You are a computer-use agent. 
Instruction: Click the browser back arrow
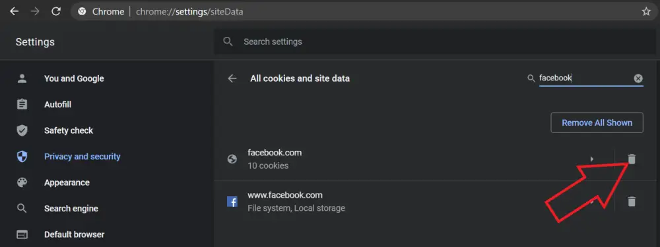15,12
